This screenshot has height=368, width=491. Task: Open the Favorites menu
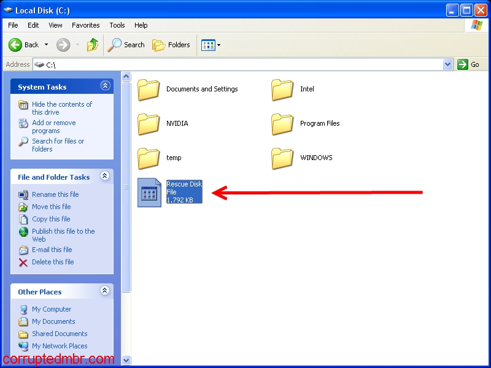[x=85, y=25]
